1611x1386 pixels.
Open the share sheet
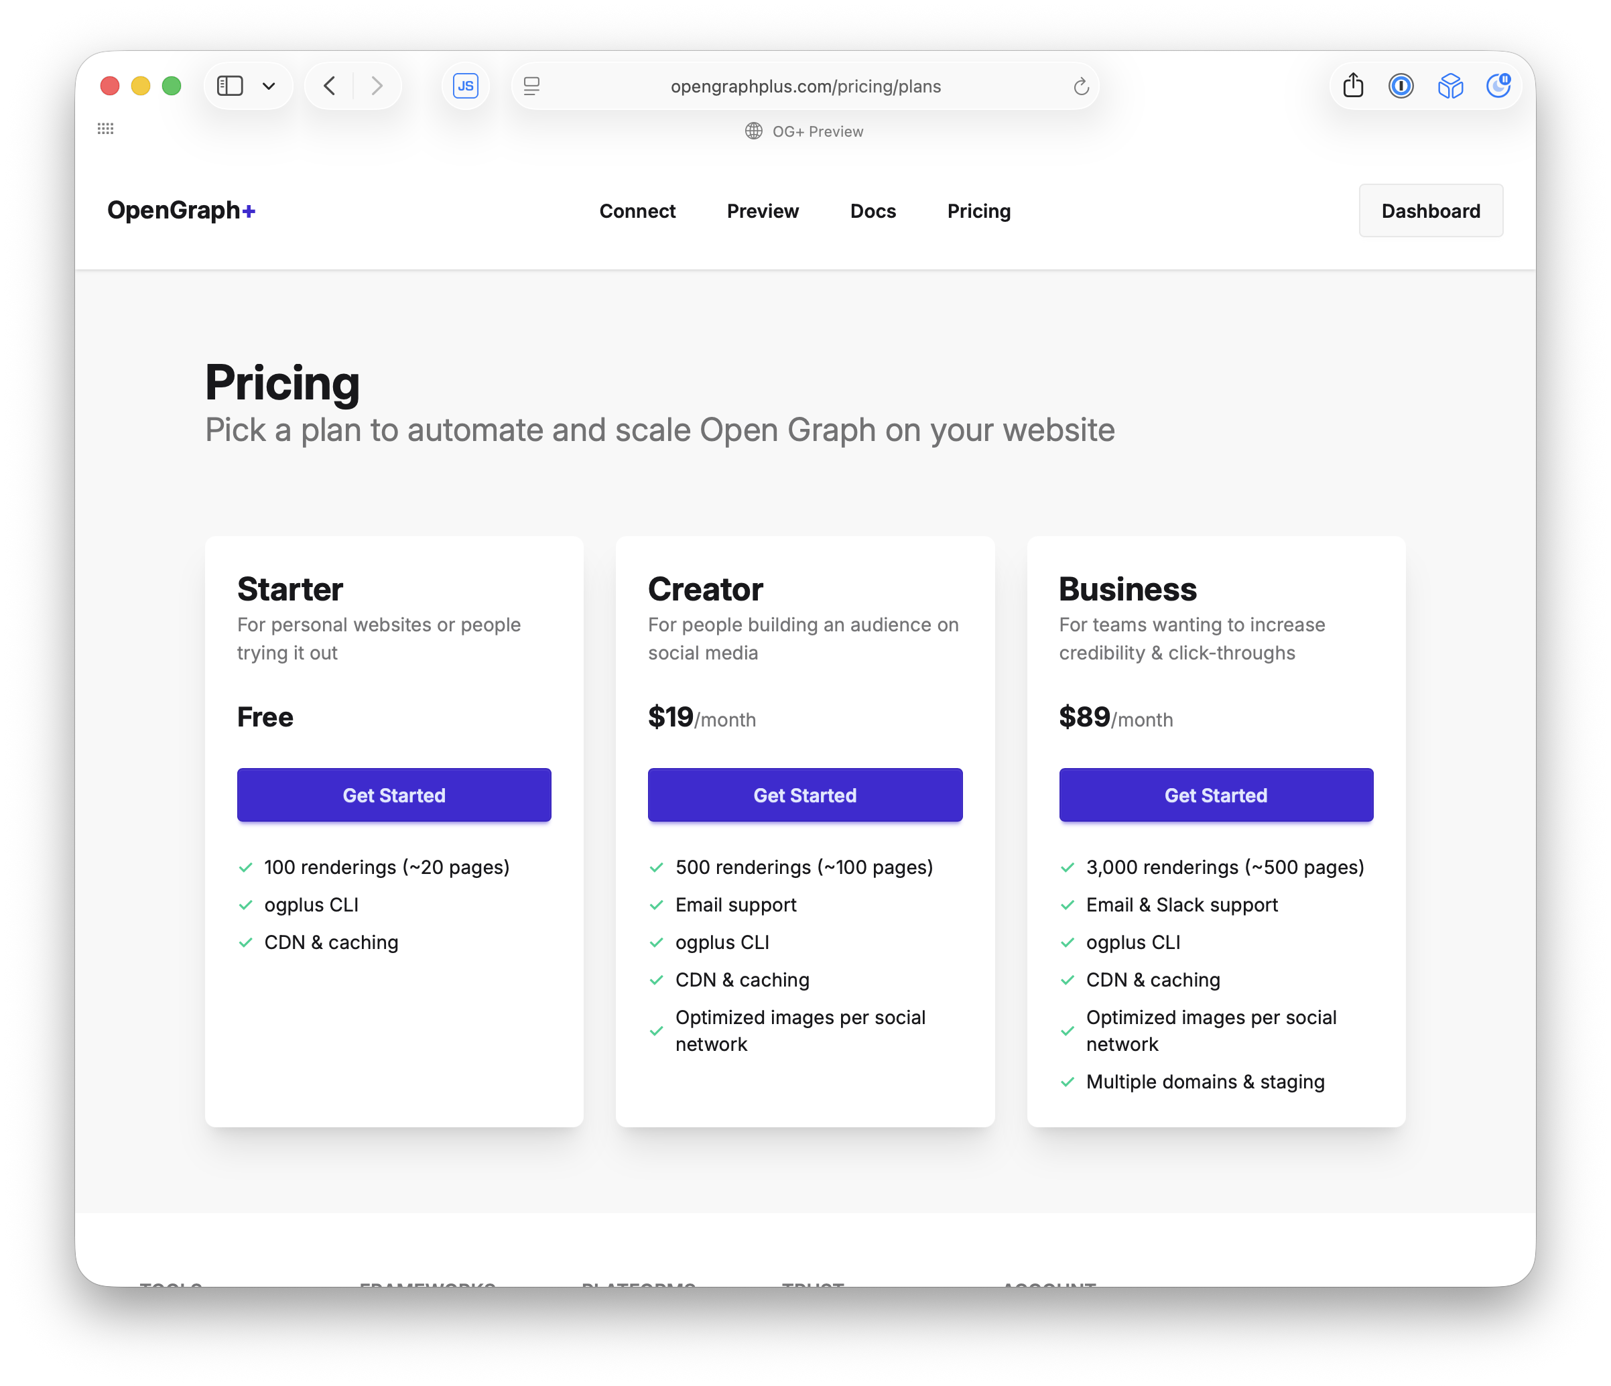pyautogui.click(x=1352, y=86)
